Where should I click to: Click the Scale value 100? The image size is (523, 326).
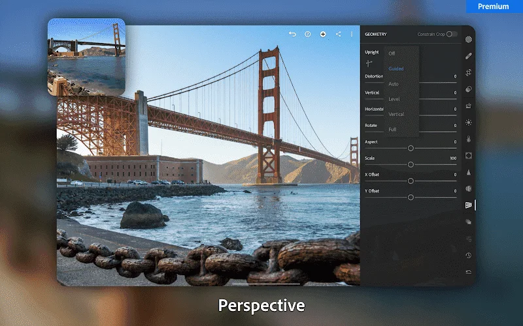point(453,158)
